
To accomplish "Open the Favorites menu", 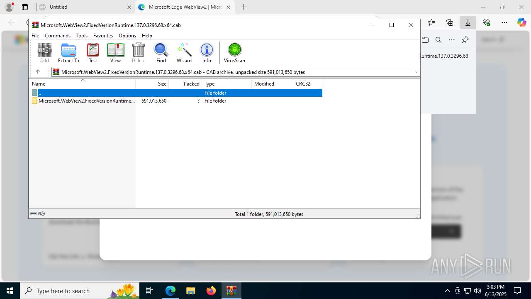I will [x=103, y=36].
